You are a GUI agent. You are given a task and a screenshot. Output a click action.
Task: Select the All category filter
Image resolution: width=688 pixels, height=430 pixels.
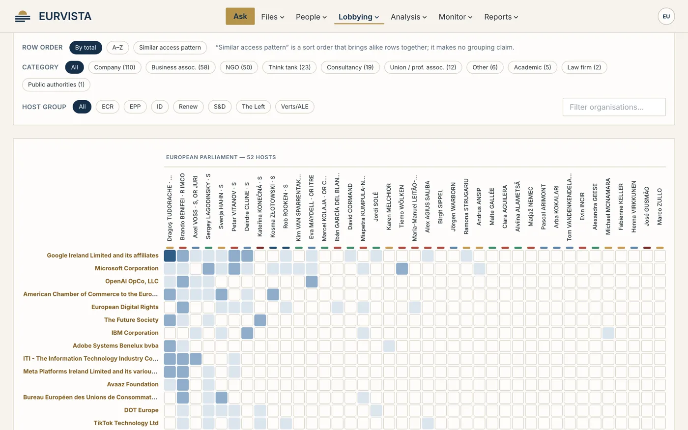(75, 67)
